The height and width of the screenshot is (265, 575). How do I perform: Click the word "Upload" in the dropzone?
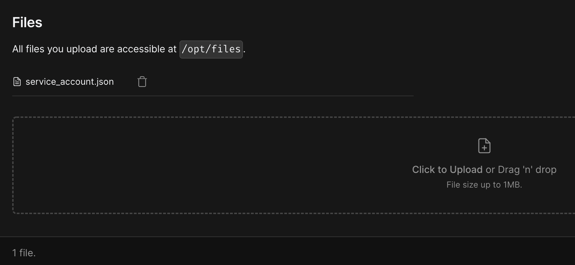click(466, 169)
